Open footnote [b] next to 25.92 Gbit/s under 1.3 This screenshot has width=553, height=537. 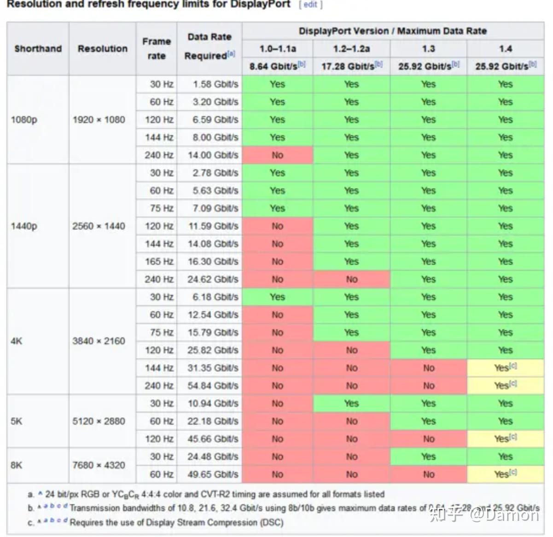point(455,63)
